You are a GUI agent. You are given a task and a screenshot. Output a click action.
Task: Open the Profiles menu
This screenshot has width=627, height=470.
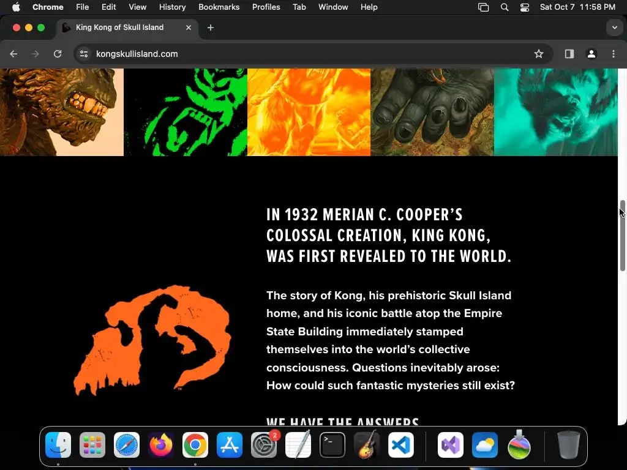(266, 7)
